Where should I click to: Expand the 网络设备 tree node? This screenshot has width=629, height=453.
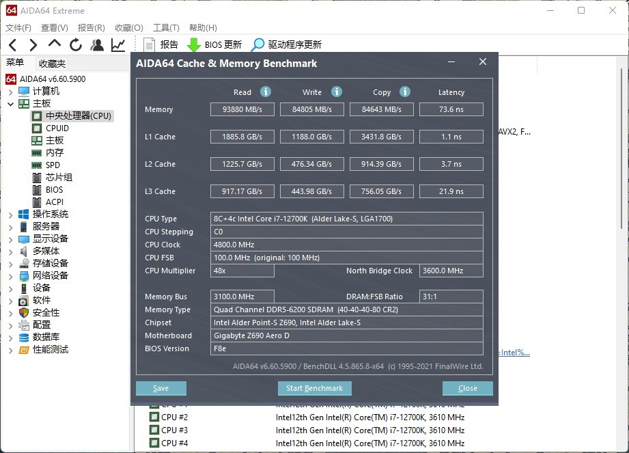tap(12, 275)
